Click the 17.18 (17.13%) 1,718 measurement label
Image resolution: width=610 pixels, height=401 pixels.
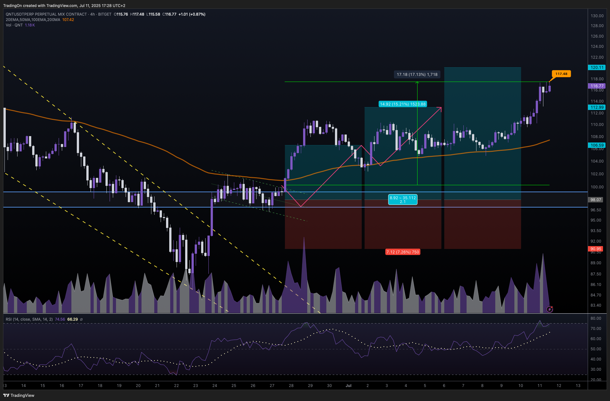[x=417, y=75]
